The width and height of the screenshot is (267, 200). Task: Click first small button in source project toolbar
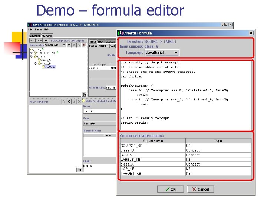(32, 40)
